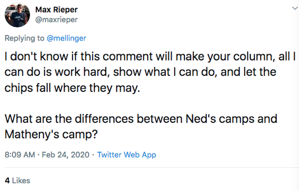Open the 8:09 AM timestamp
Screen dimensions: 299x191
pyautogui.click(x=20, y=155)
